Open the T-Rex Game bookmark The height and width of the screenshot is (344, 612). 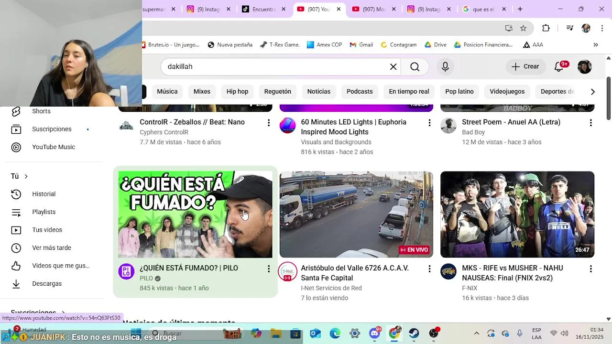pyautogui.click(x=279, y=45)
